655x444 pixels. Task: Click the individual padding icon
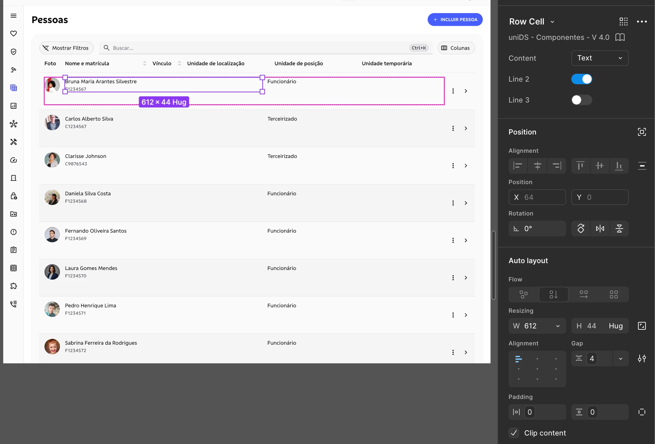pyautogui.click(x=642, y=412)
